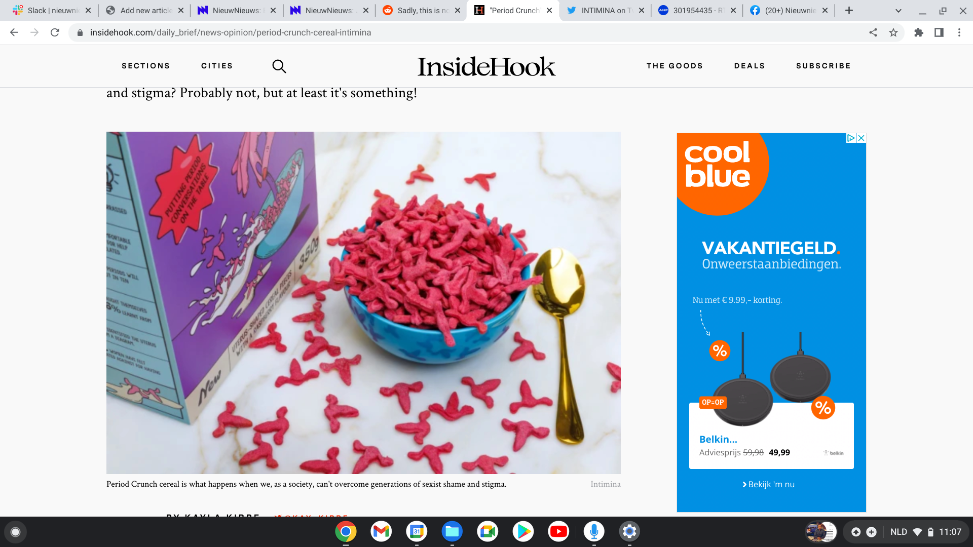Viewport: 973px width, 547px height.
Task: Reload the page with the refresh icon
Action: tap(55, 32)
